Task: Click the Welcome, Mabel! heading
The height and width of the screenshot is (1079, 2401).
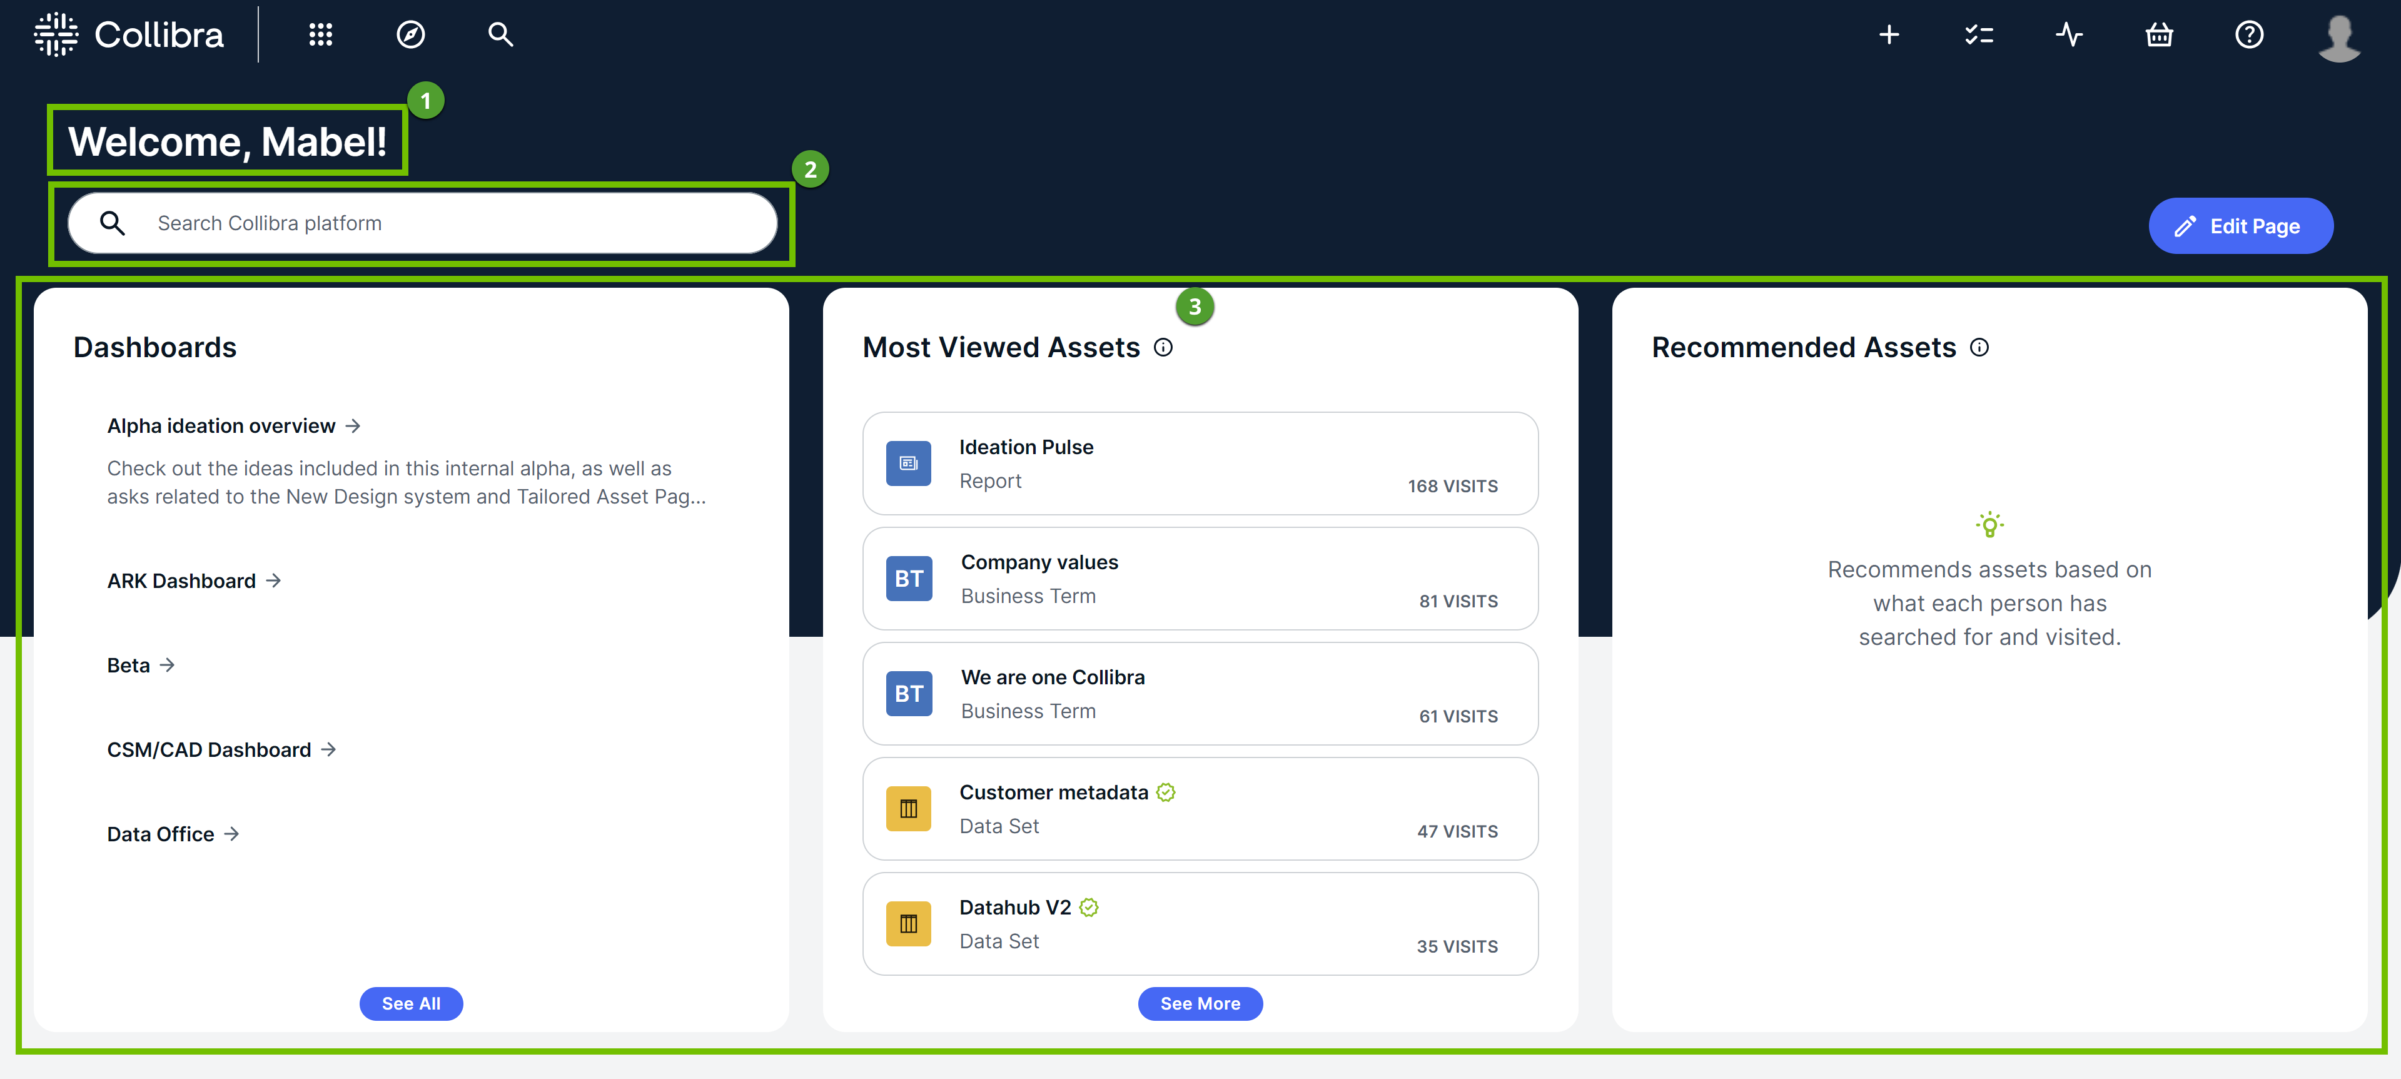Action: tap(228, 142)
